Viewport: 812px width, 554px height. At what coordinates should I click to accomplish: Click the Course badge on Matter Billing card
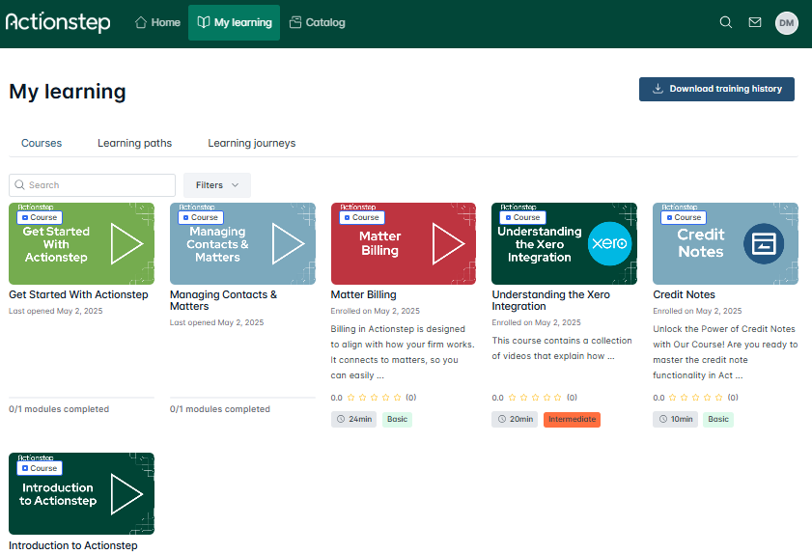[x=361, y=217]
